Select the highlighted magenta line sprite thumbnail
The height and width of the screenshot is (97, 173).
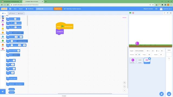(147, 61)
